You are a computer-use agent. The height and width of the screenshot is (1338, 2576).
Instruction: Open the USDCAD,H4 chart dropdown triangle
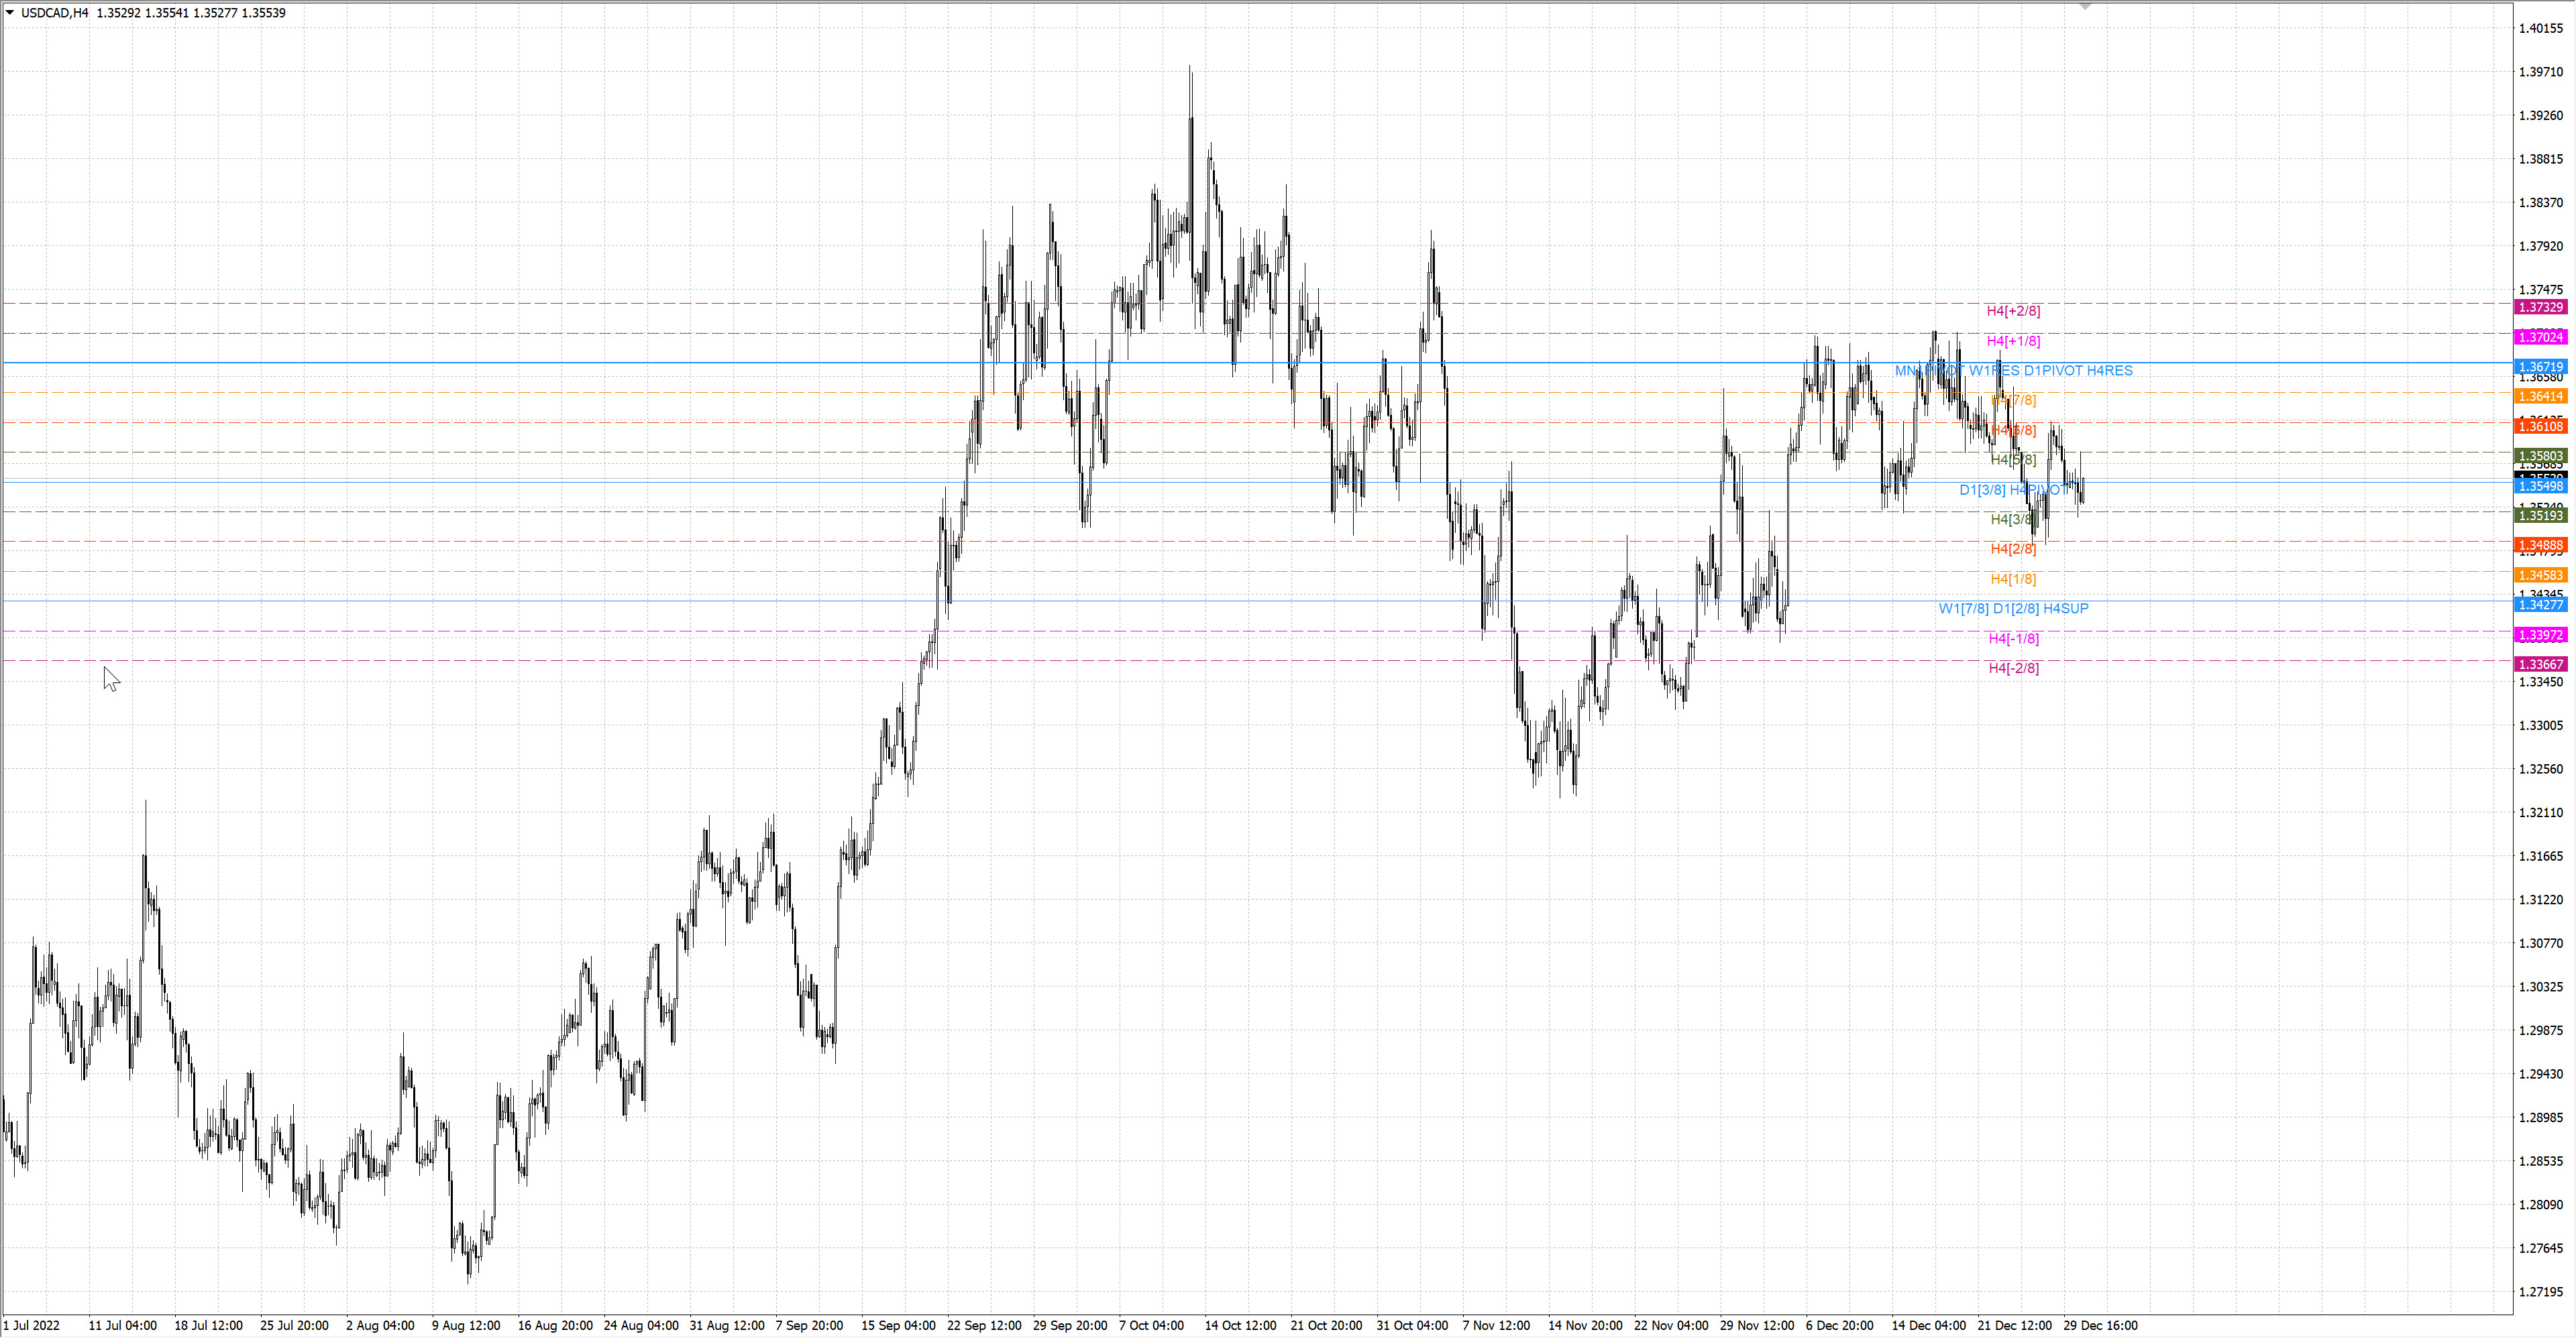point(10,13)
